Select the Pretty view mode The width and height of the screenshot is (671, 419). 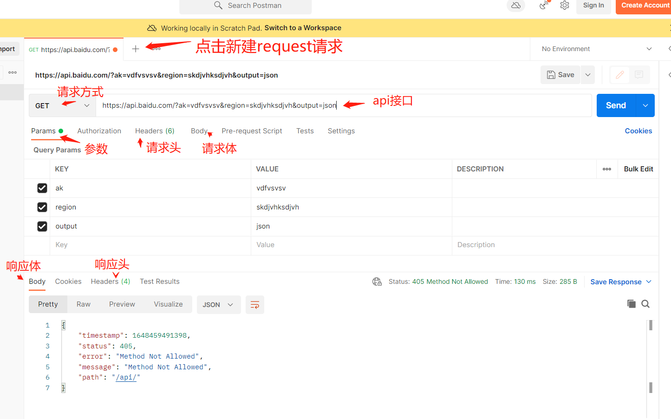pyautogui.click(x=48, y=304)
